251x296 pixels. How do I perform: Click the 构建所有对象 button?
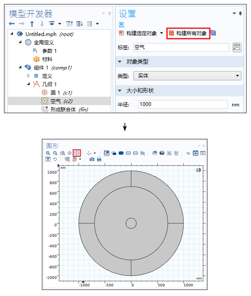click(188, 33)
